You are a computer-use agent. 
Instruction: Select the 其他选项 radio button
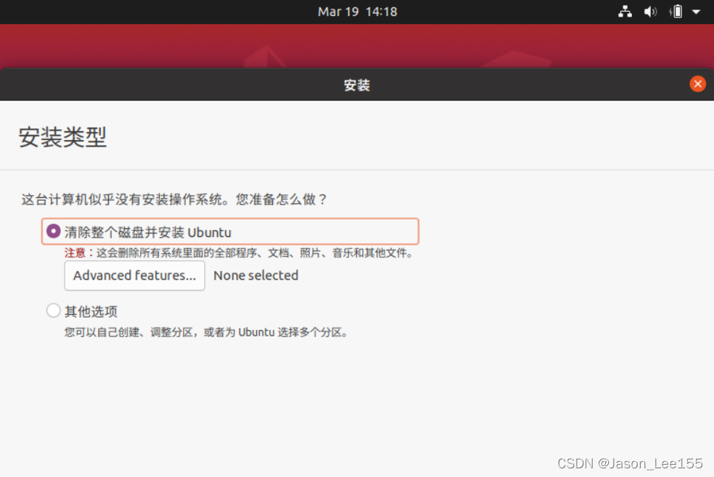pyautogui.click(x=53, y=310)
